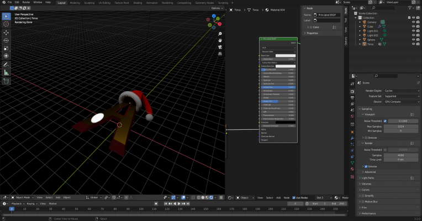The width and height of the screenshot is (422, 221).
Task: Click the Base Color swatch on Principled BSDF
Action: tap(286, 55)
